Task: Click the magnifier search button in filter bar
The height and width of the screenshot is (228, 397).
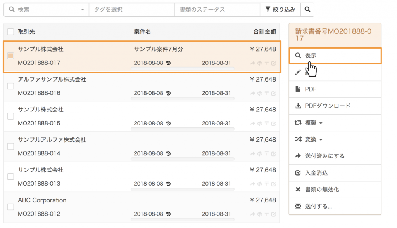Action: (x=307, y=10)
